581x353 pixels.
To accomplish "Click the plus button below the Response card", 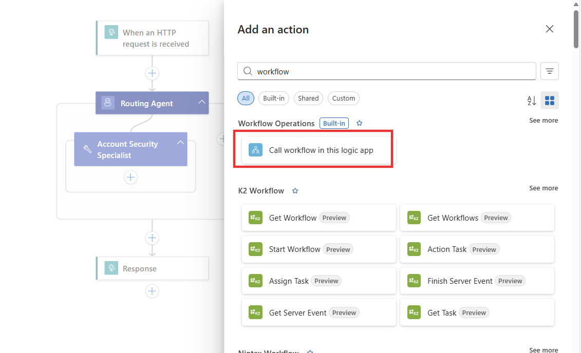I will pyautogui.click(x=152, y=291).
